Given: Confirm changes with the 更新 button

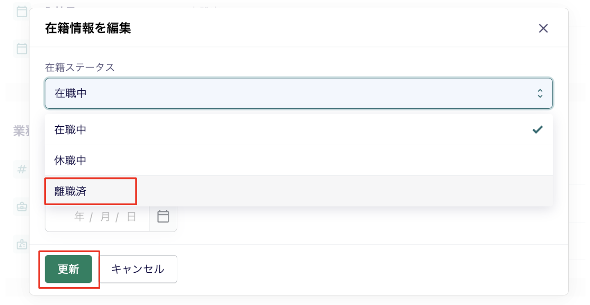Looking at the screenshot, I should pos(68,269).
